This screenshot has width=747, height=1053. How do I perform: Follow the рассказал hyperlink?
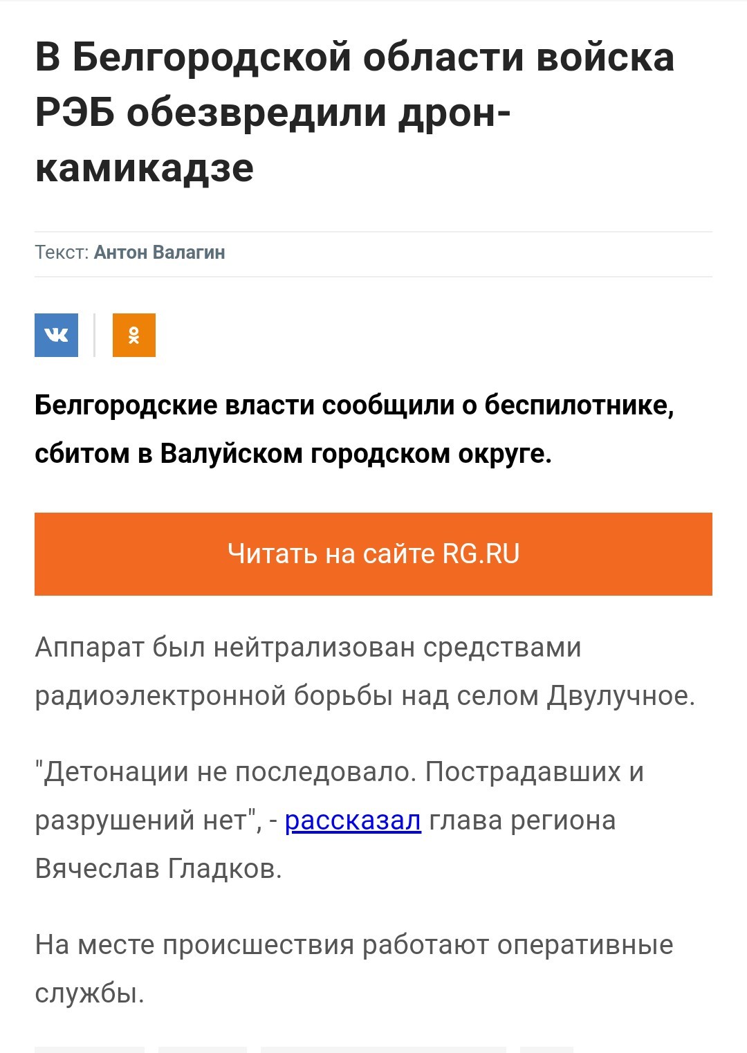click(x=353, y=821)
